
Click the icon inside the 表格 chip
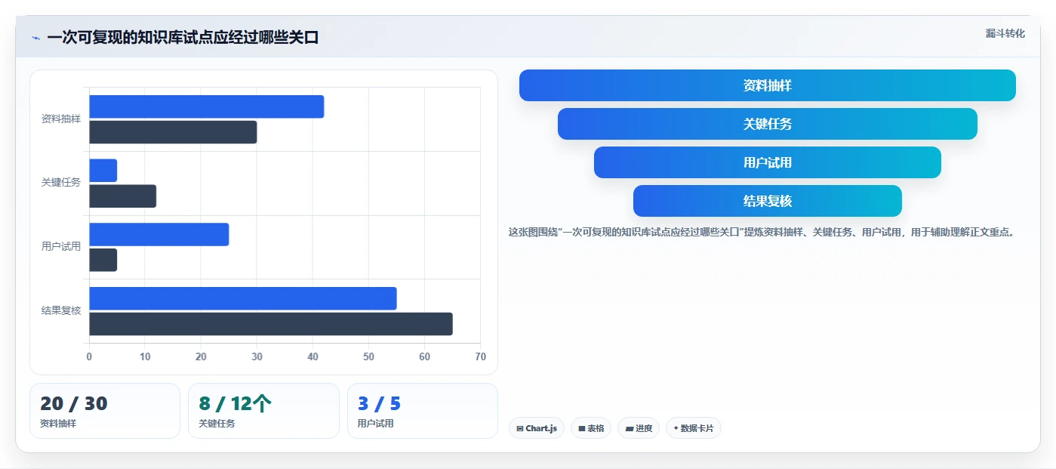click(x=582, y=428)
